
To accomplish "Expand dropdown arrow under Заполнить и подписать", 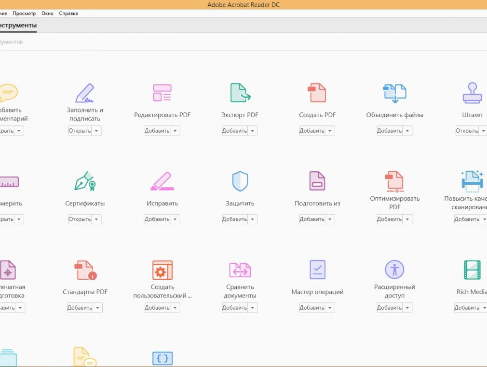I will pyautogui.click(x=96, y=131).
